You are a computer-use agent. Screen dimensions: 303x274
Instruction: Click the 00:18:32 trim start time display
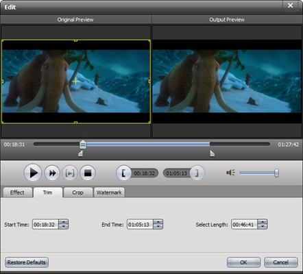pos(144,173)
